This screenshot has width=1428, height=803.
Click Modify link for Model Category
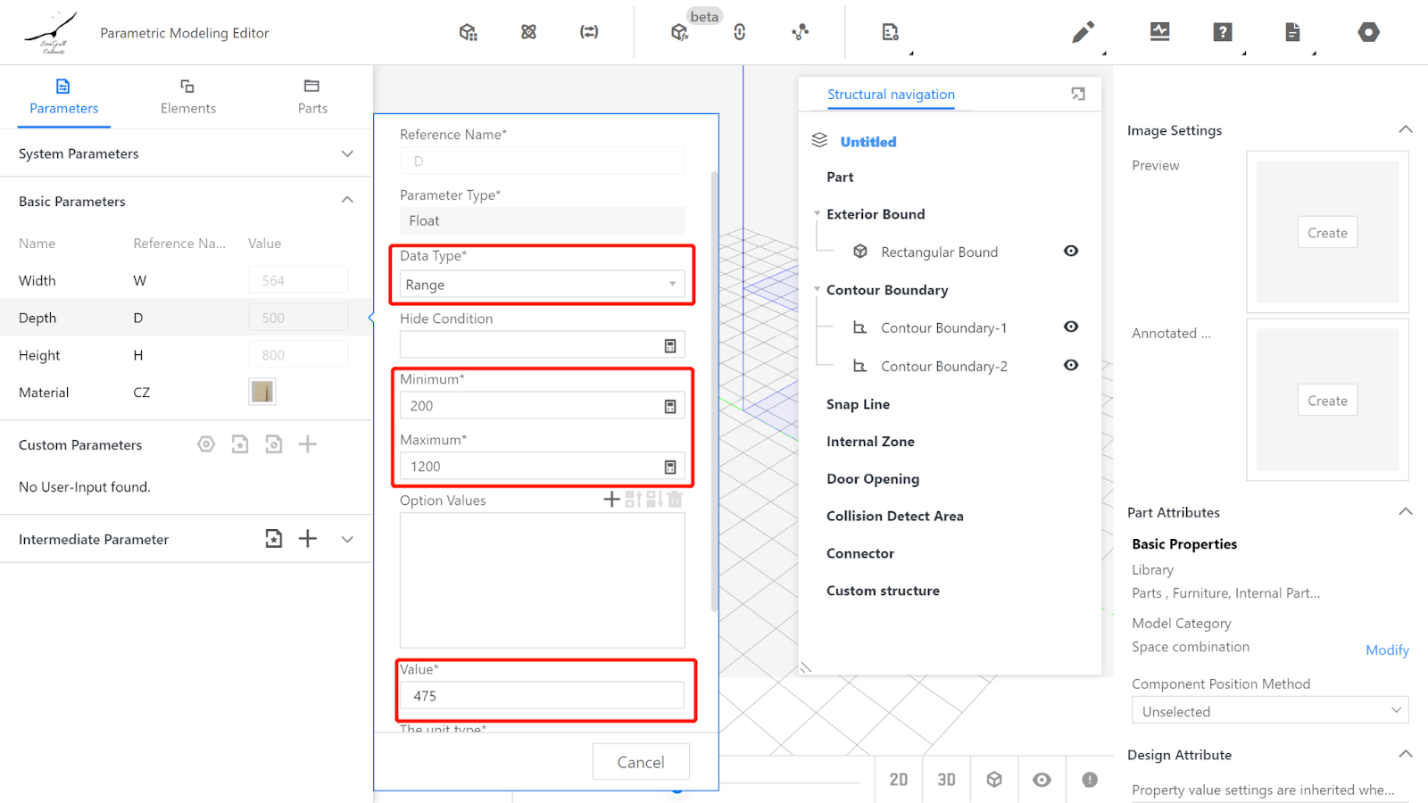coord(1387,650)
